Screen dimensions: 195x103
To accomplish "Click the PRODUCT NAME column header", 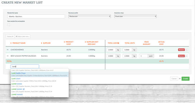I will (x=19, y=43).
